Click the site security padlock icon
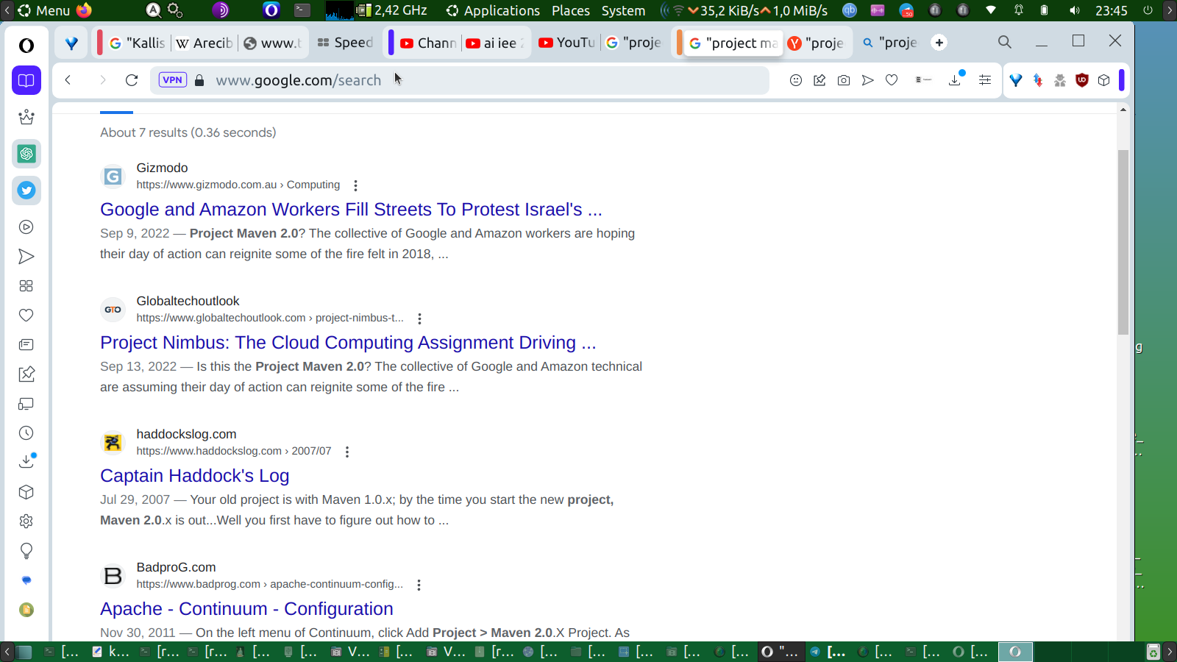1177x662 pixels. pos(199,80)
